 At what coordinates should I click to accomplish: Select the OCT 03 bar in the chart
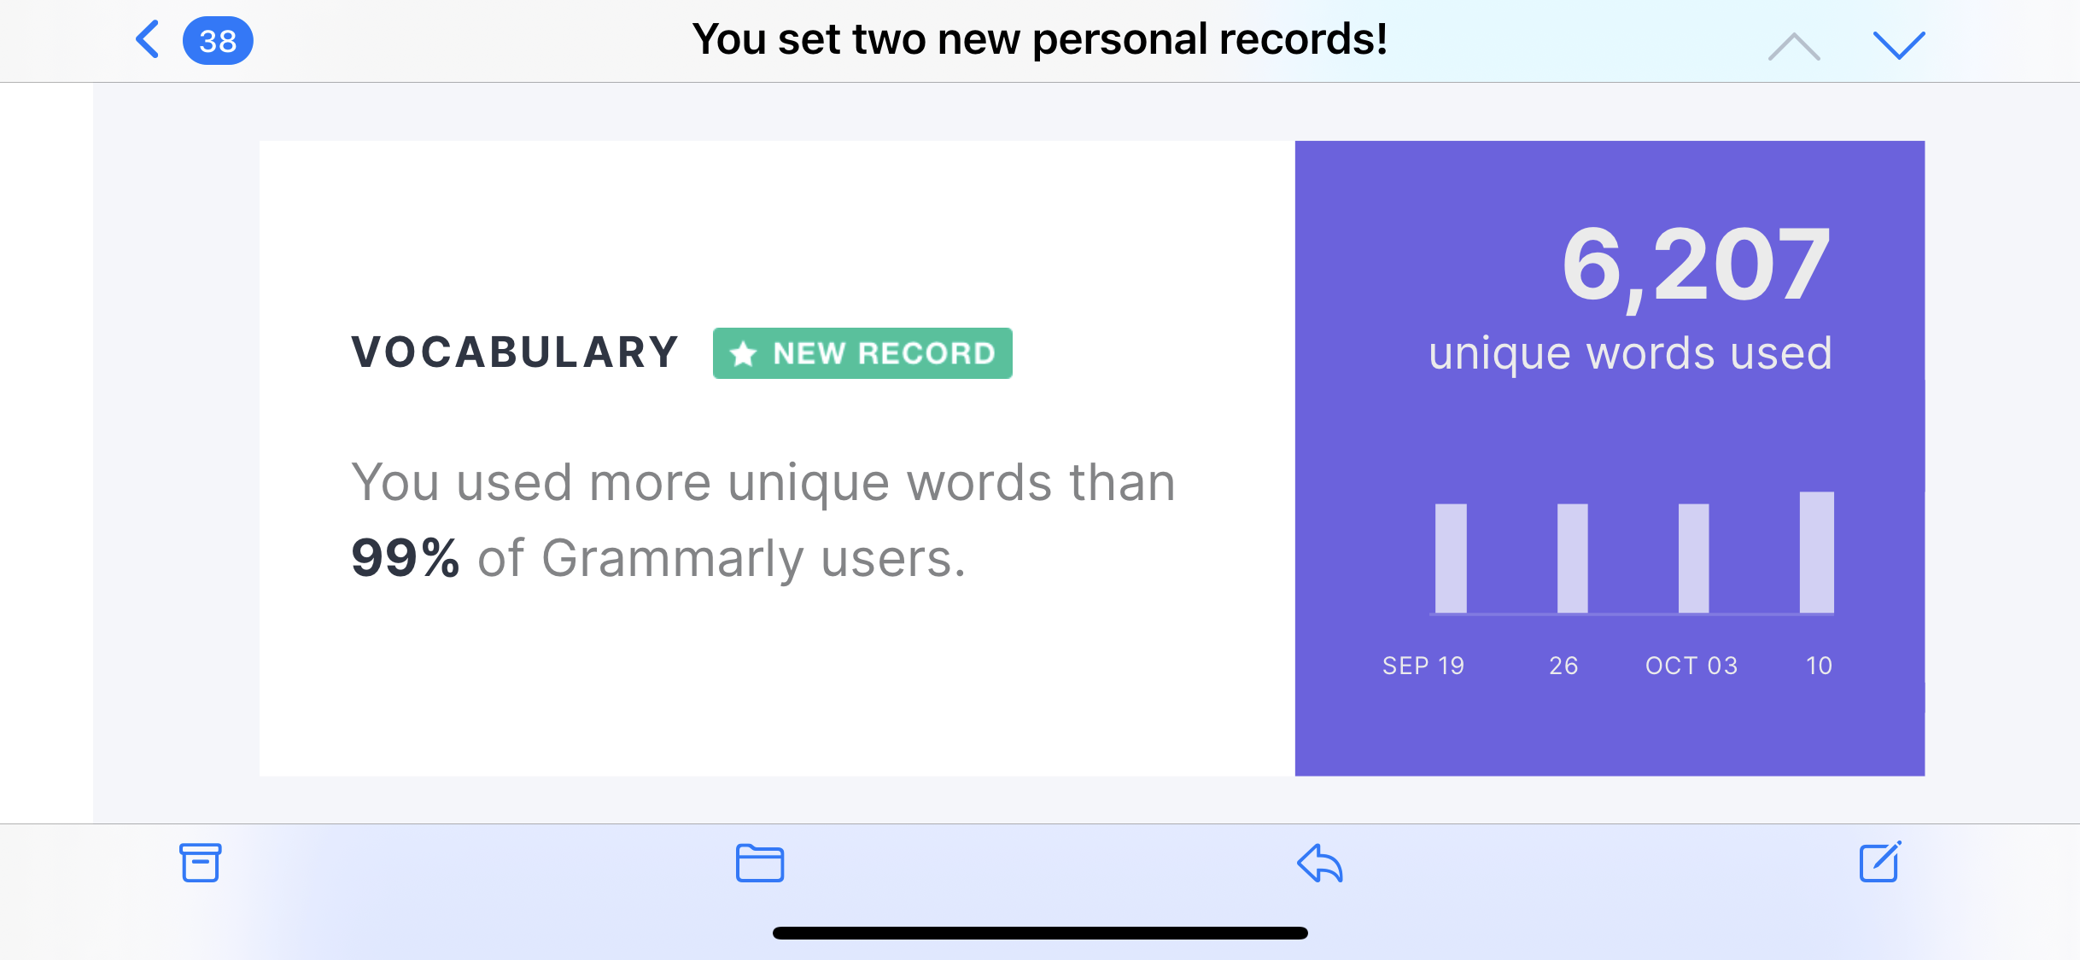1693,558
